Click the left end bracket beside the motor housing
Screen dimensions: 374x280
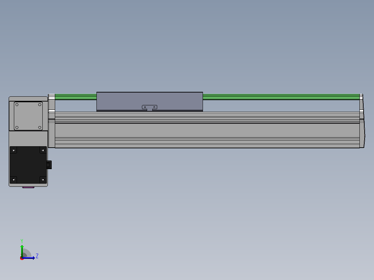tap(51, 121)
